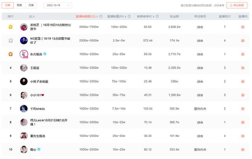Click help icon beside 直播销售额 header
Image resolution: width=252 pixels, height=159 pixels.
(101, 17)
